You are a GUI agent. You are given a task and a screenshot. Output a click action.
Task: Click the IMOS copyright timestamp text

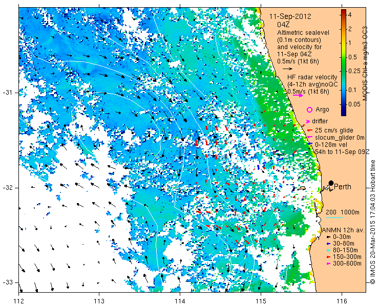373,222
